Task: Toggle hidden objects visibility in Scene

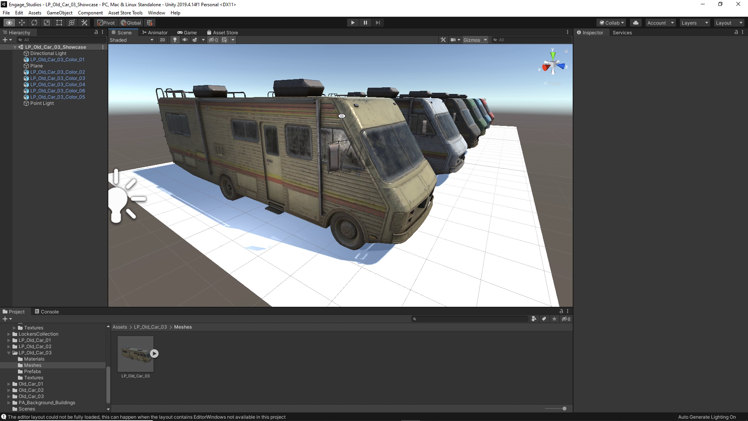Action: [x=213, y=40]
